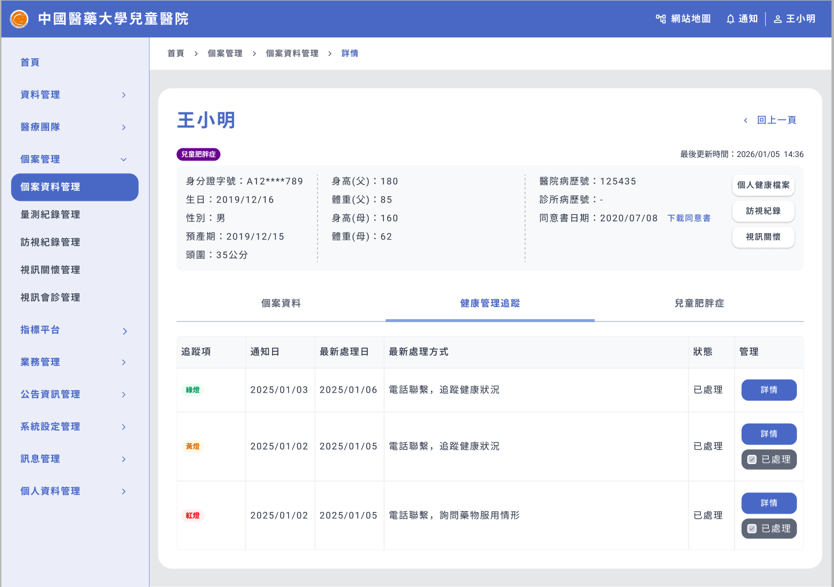Click the 綠燈 green light badge
This screenshot has width=834, height=587.
pyautogui.click(x=192, y=390)
